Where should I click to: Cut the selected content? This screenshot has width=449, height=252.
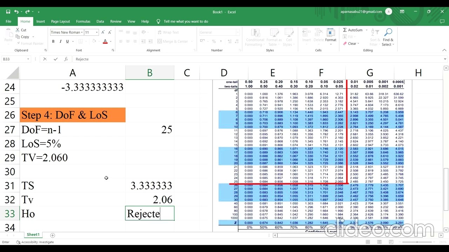(20, 30)
